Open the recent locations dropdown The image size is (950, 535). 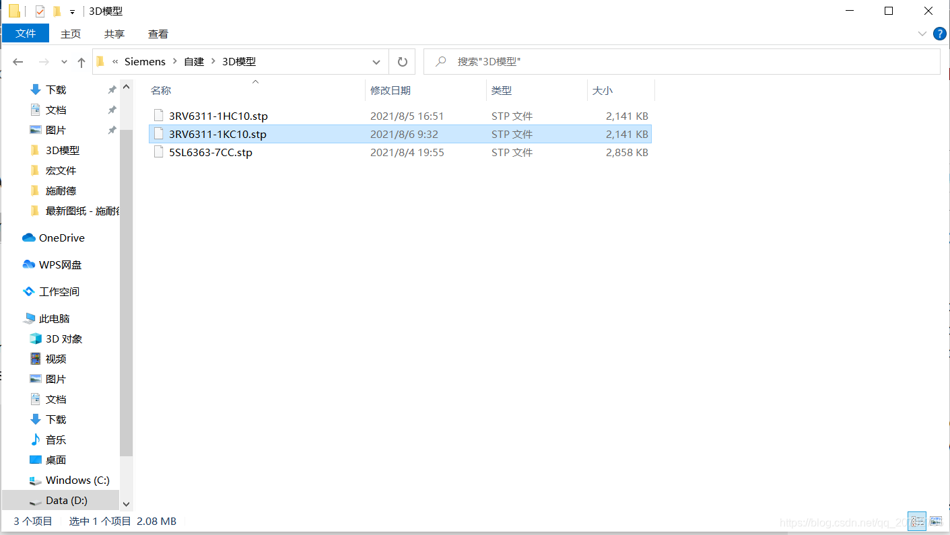(x=64, y=62)
